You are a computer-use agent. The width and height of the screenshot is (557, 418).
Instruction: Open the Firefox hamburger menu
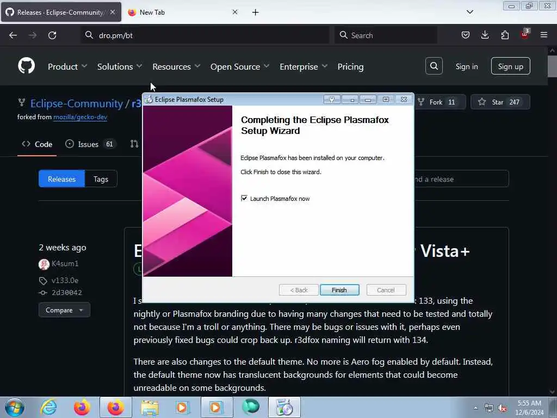[544, 35]
